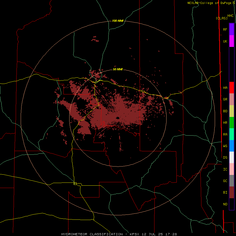Click the UK legend label
The width and height of the screenshot is (236, 236).
click(225, 41)
